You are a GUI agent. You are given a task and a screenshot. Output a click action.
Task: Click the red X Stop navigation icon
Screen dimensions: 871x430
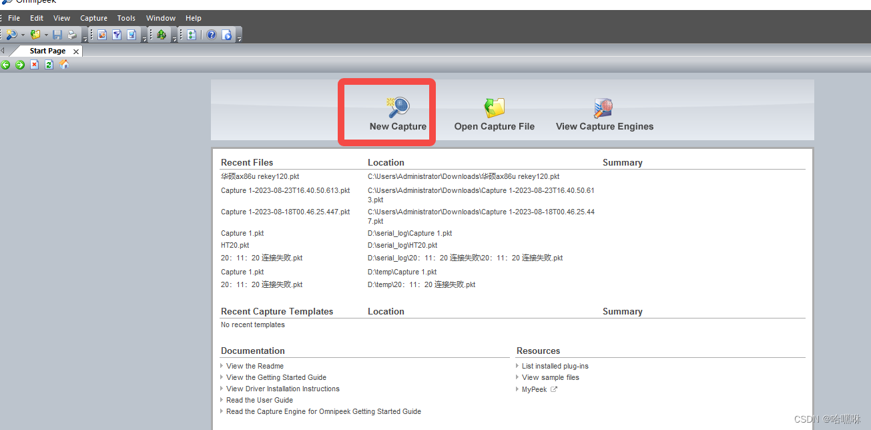tap(34, 65)
